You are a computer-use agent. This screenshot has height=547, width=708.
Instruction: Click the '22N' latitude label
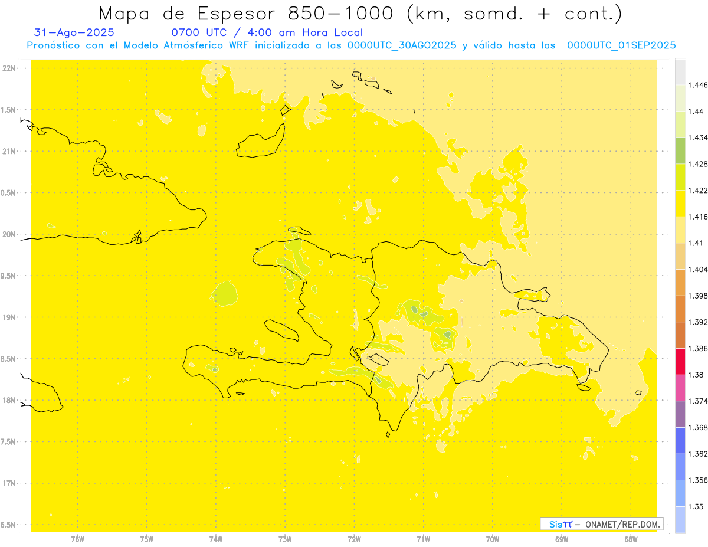click(x=9, y=68)
